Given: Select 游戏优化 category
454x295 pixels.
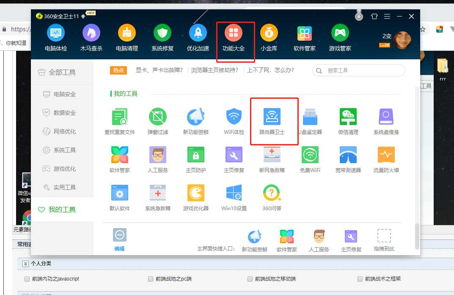Looking at the screenshot, I should pos(62,169).
